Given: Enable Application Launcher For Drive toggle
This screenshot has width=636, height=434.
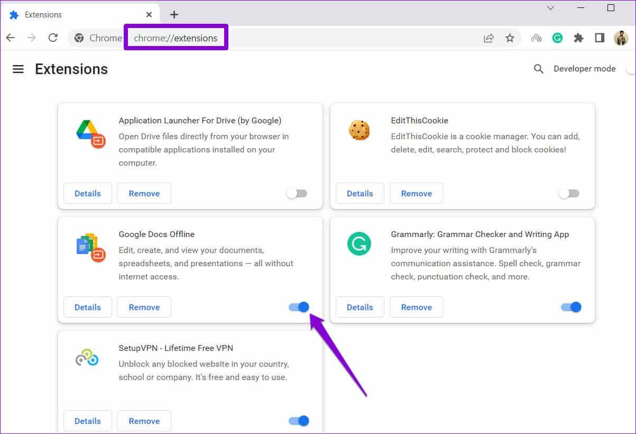Looking at the screenshot, I should [297, 193].
